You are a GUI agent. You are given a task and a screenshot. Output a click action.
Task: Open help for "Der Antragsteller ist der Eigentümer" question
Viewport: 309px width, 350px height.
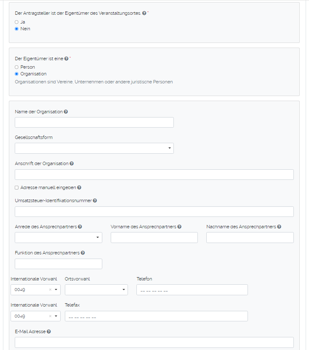[144, 13]
